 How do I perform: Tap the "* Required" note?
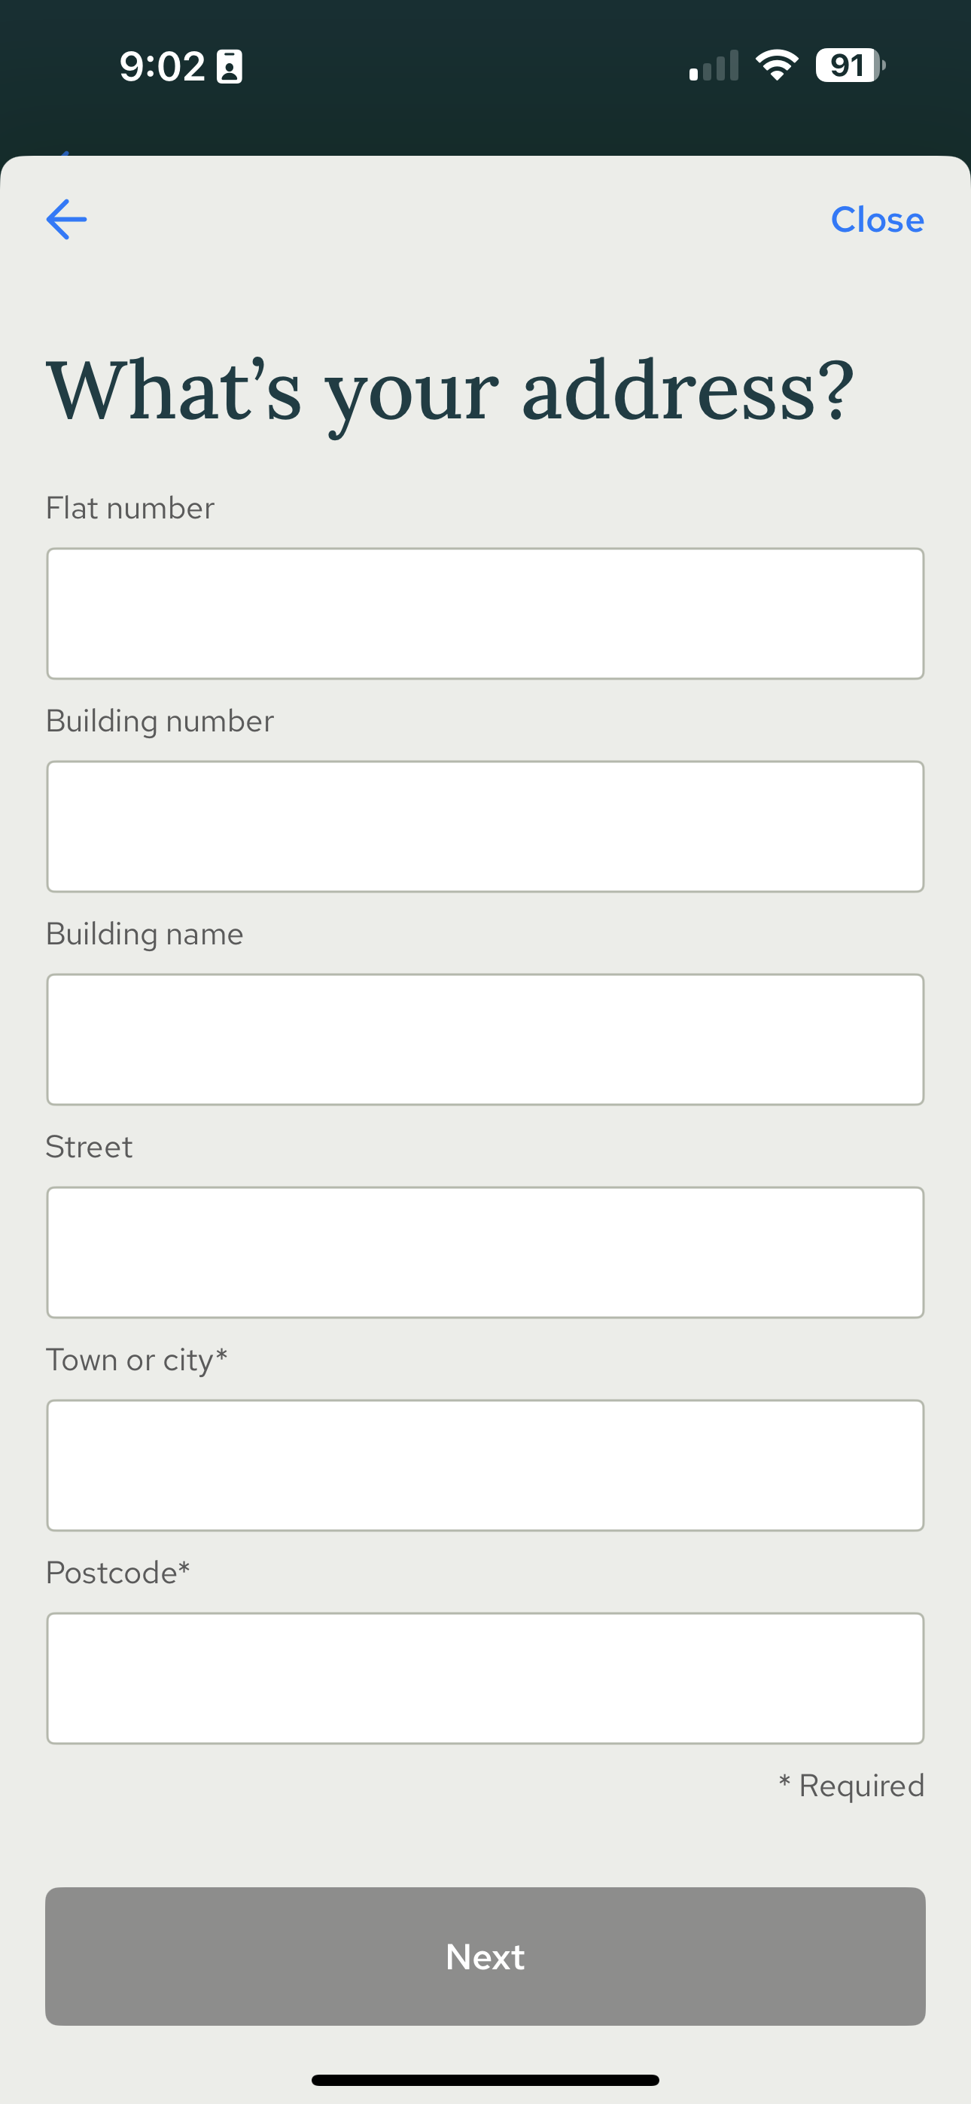point(851,1786)
